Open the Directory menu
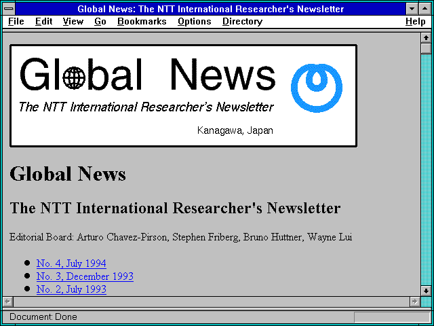Image resolution: width=434 pixels, height=326 pixels. click(242, 22)
